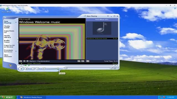Click the taskbar clock
177x99 pixels.
coord(171,97)
